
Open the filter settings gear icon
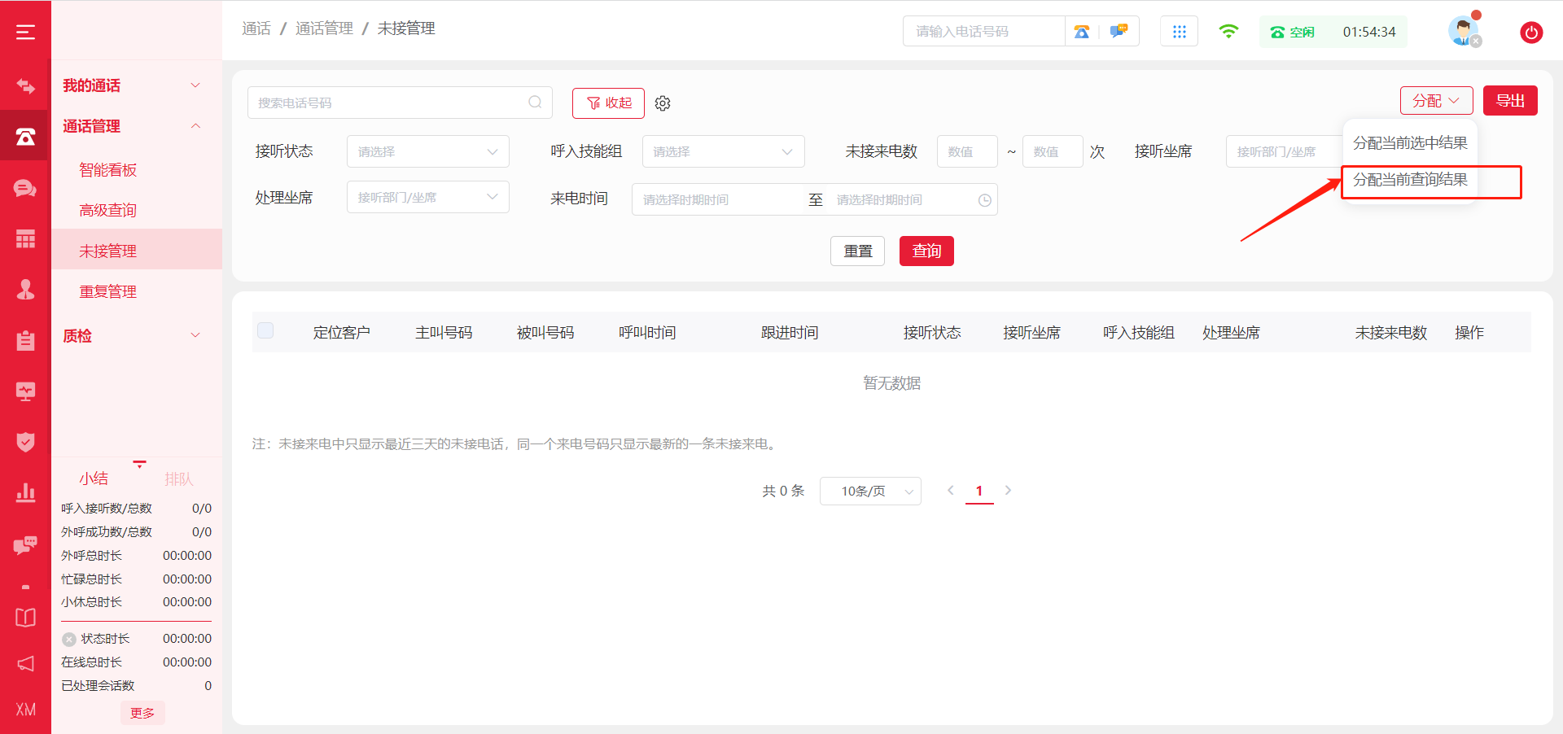(663, 103)
